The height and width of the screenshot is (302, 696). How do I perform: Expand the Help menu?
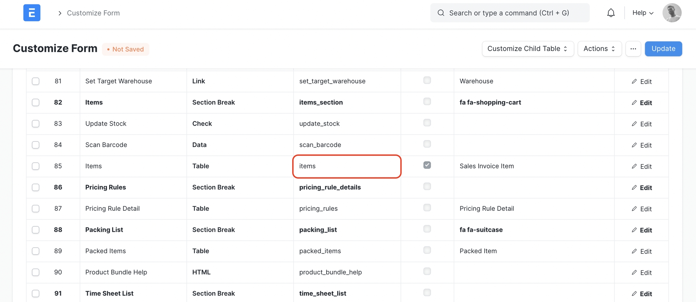tap(643, 13)
